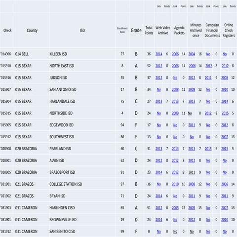Open Bryan ISD 2014 web video link
This screenshot has width=237, height=237.
[158, 196]
